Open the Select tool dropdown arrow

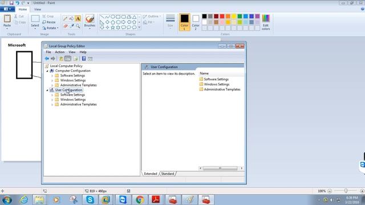(x=35, y=28)
